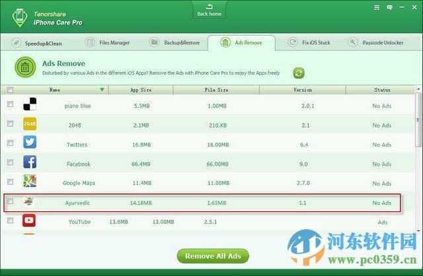Click the 'Ads' status of YouTube
The width and height of the screenshot is (423, 276).
pos(383,223)
